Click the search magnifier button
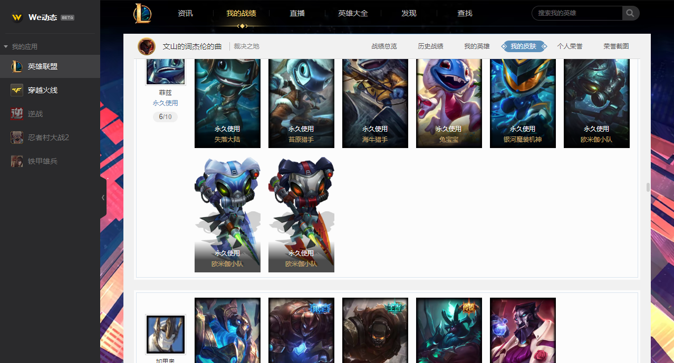Screen dimensions: 674x363 click(630, 13)
